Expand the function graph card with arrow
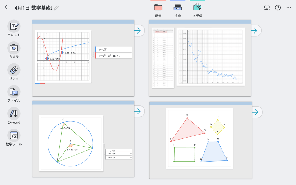This screenshot has height=185, width=296. coord(139,30)
